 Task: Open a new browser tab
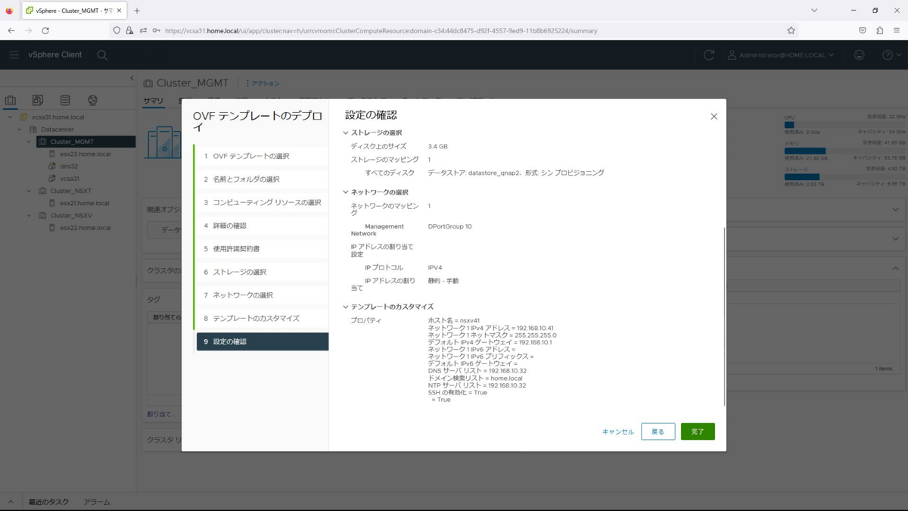pyautogui.click(x=137, y=11)
